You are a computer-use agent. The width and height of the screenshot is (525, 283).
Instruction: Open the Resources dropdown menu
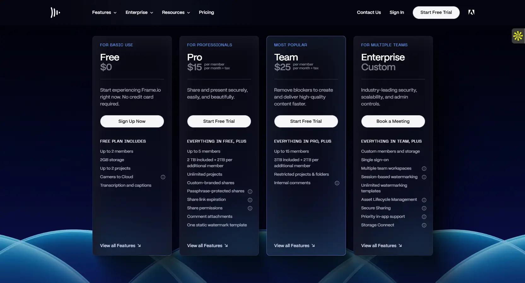point(176,13)
